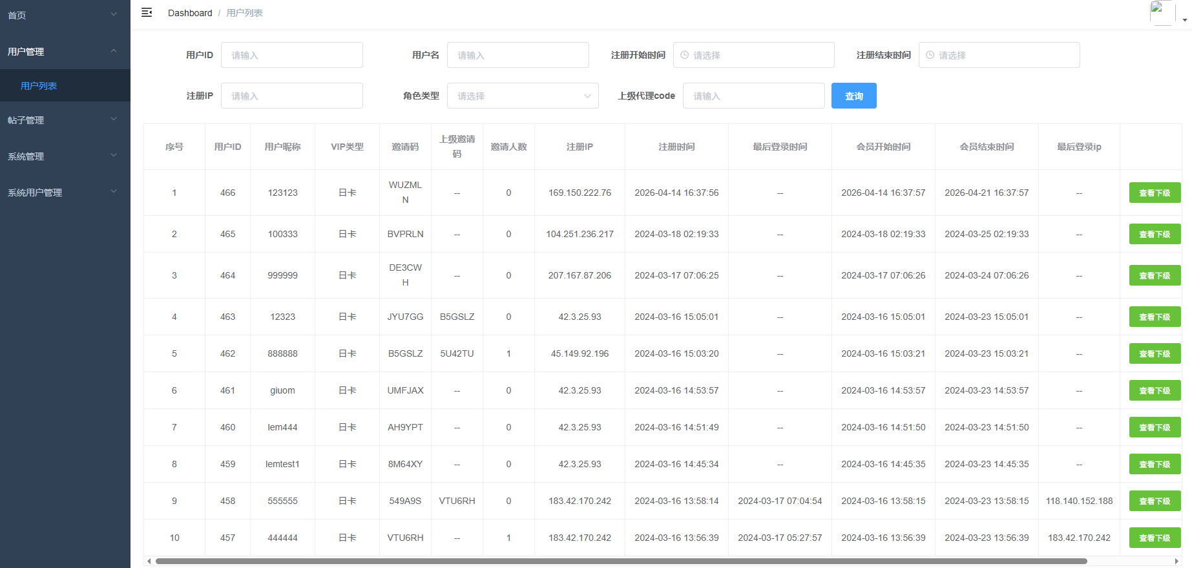Click clock icon in 注册开始时间 field

click(684, 56)
